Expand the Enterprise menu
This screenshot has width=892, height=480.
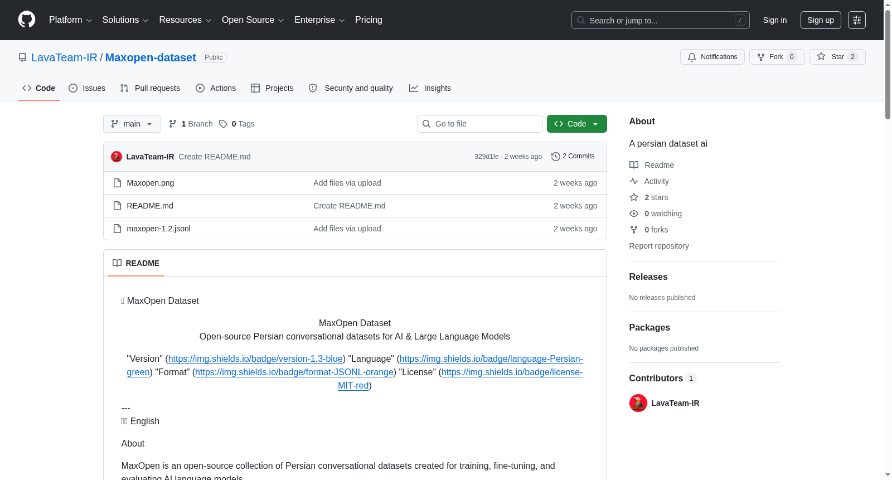click(x=319, y=20)
